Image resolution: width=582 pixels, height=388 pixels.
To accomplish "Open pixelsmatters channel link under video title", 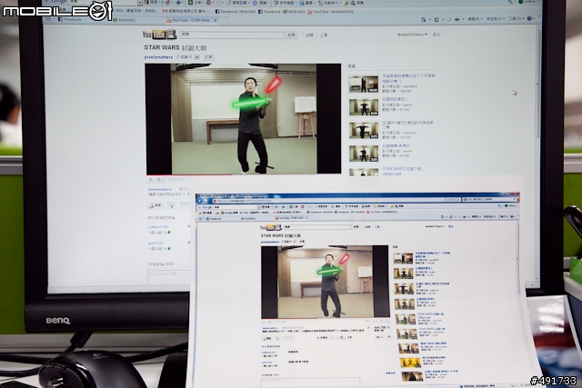I will pos(158,57).
